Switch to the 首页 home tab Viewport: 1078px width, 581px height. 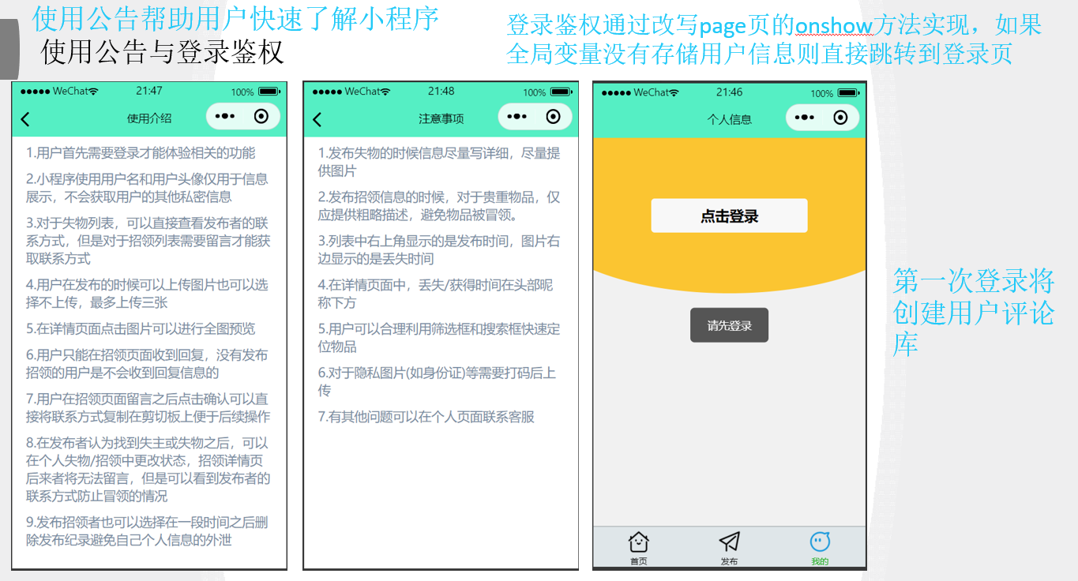coord(638,548)
